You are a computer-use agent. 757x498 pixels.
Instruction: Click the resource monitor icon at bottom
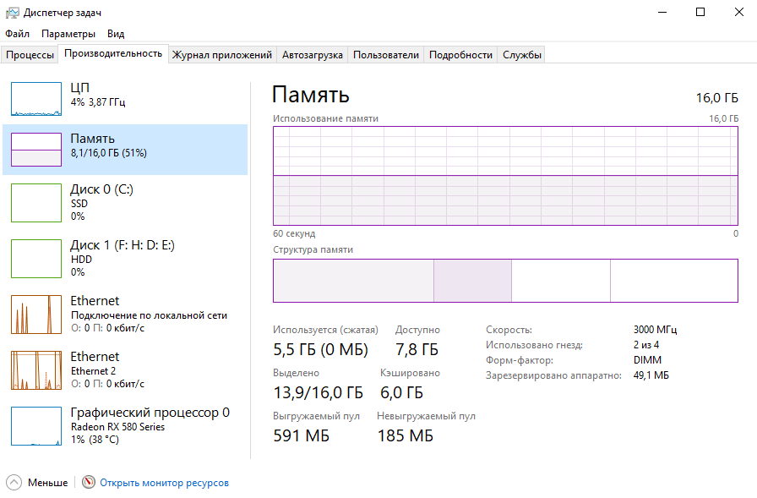[x=90, y=483]
